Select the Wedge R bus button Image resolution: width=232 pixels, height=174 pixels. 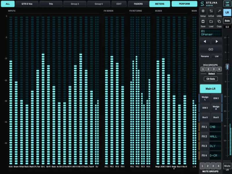[x=216, y=108]
